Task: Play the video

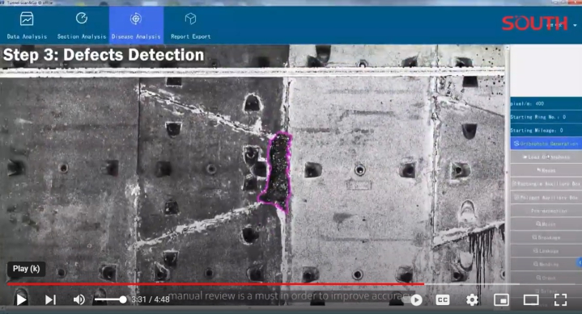Action: [21, 299]
